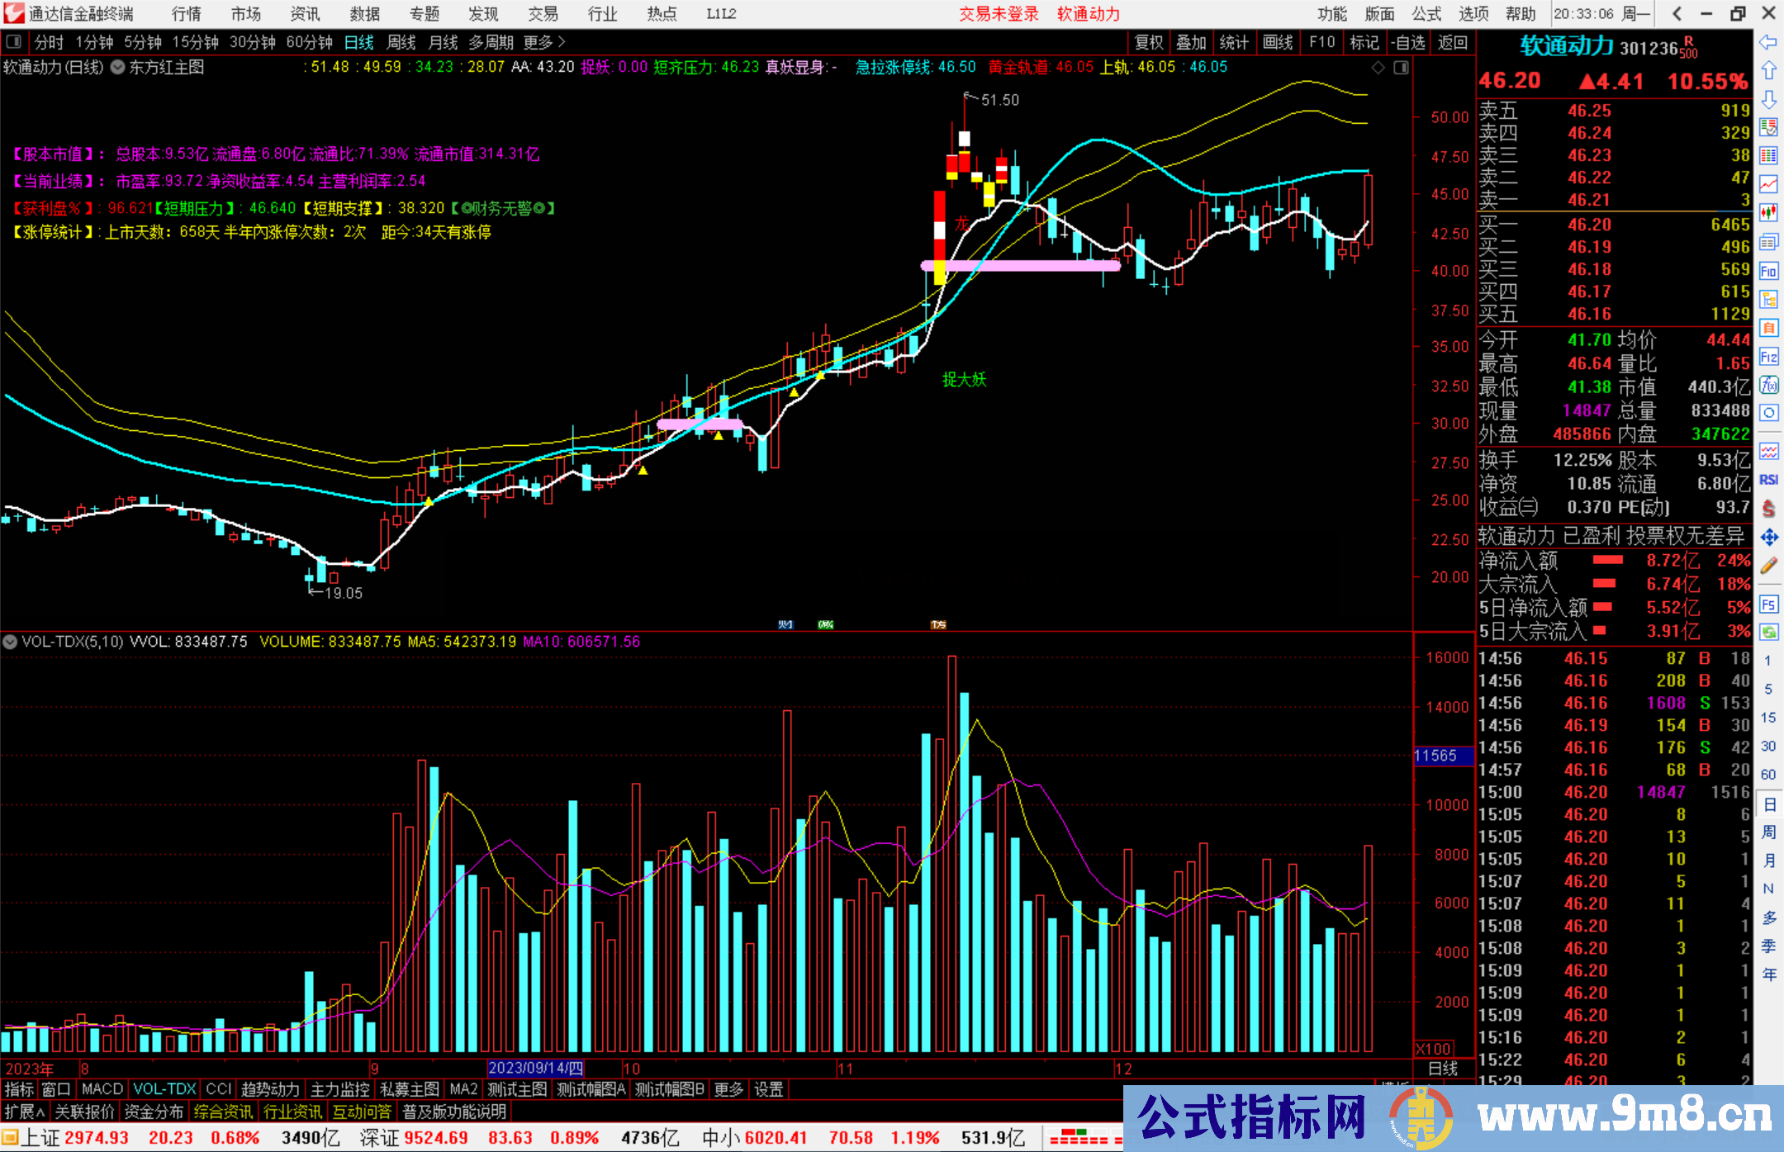Toggle the side panel icon left of 分时

tap(13, 42)
